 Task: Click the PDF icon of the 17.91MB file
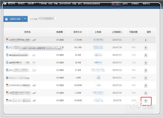coord(7,40)
